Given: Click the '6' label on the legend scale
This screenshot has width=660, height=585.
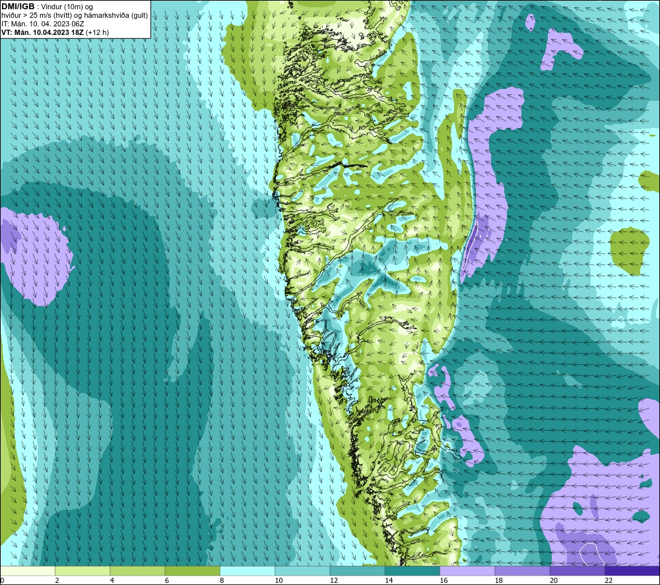Looking at the screenshot, I should 167,580.
